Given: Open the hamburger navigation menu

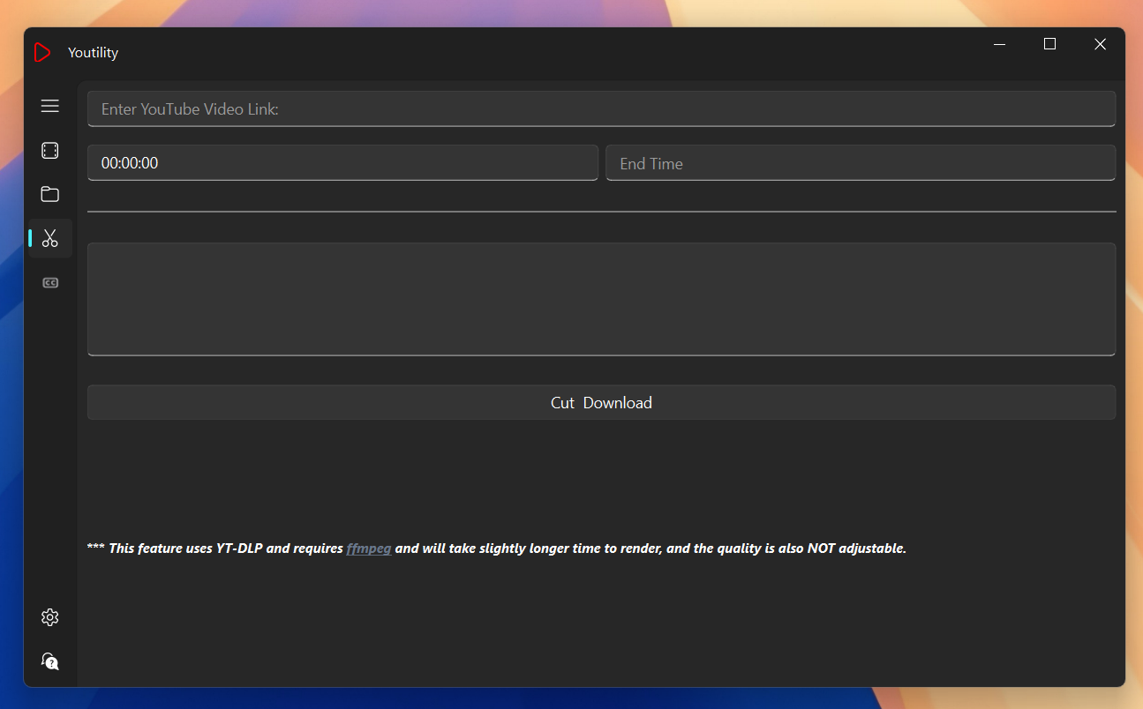Looking at the screenshot, I should [50, 106].
